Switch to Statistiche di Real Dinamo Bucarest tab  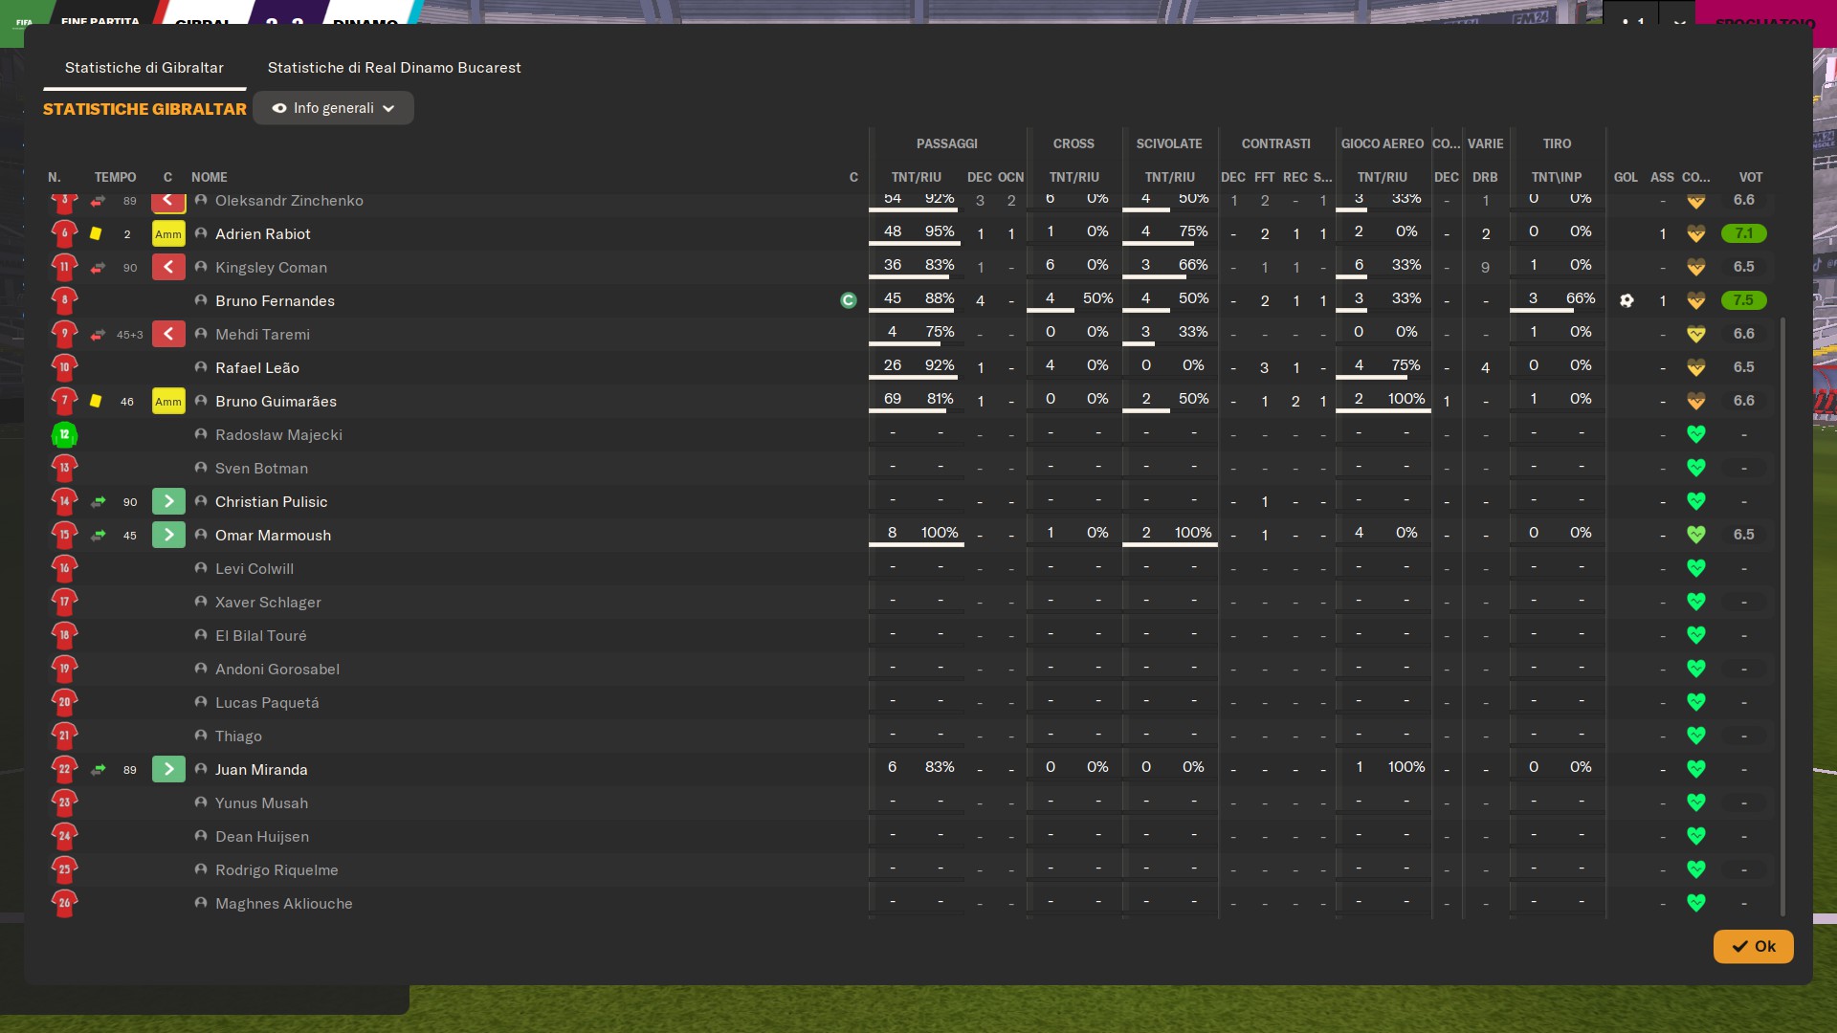[x=394, y=68]
